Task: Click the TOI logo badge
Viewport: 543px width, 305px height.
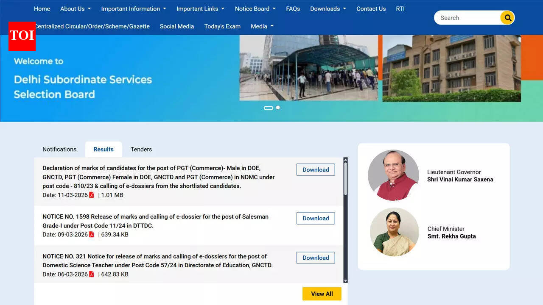Action: [22, 36]
